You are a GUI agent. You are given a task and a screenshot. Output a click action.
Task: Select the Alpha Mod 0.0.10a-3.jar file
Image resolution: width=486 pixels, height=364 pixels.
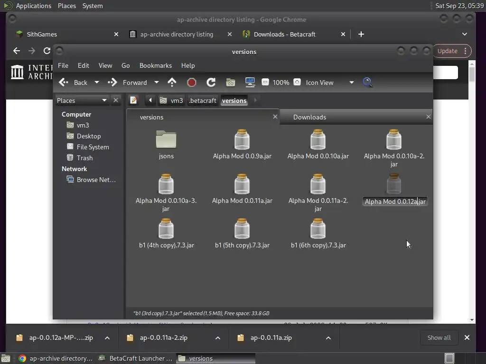(x=166, y=193)
